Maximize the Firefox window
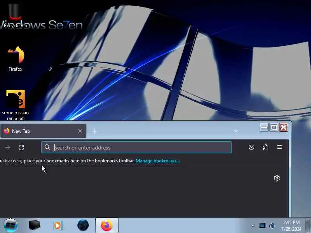This screenshot has width=311, height=233. point(274,127)
